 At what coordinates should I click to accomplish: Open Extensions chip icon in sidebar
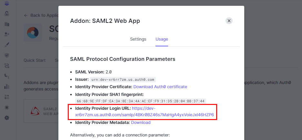click(7, 107)
